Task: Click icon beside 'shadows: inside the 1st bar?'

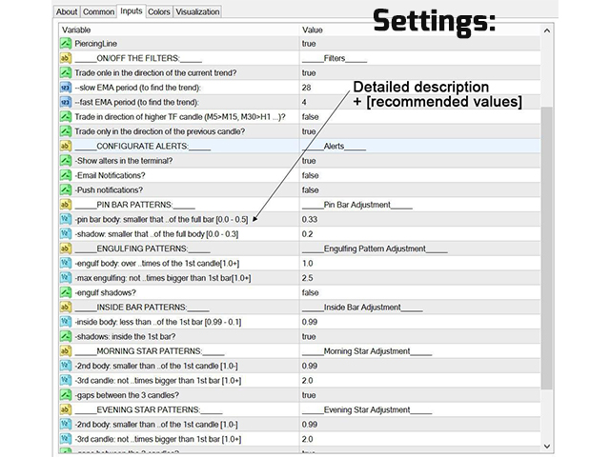Action: 66,336
